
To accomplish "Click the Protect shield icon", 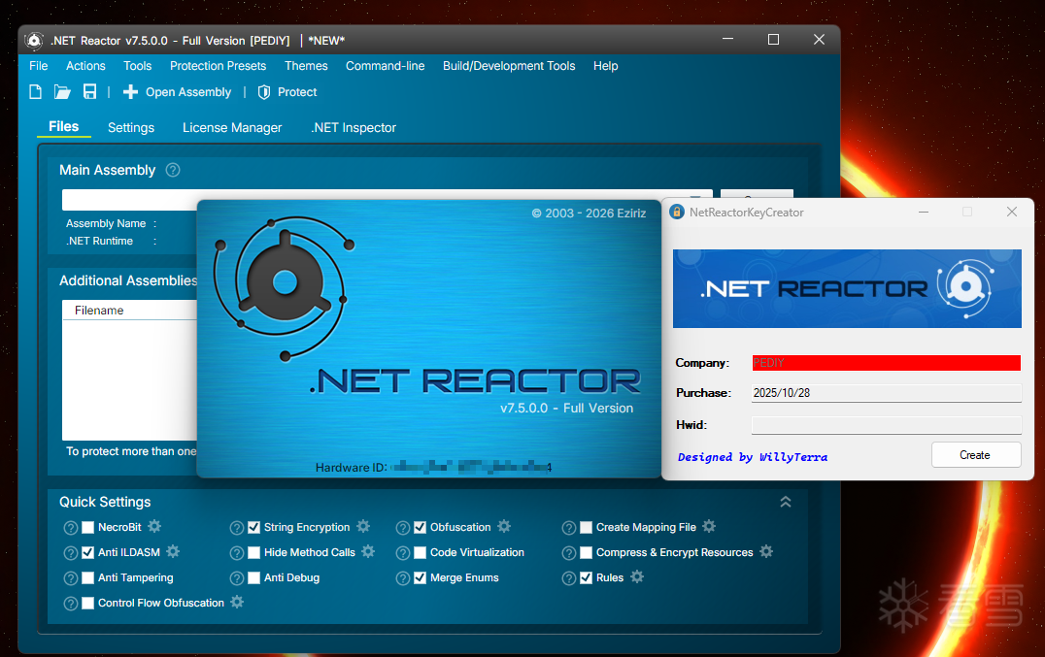I will point(263,91).
